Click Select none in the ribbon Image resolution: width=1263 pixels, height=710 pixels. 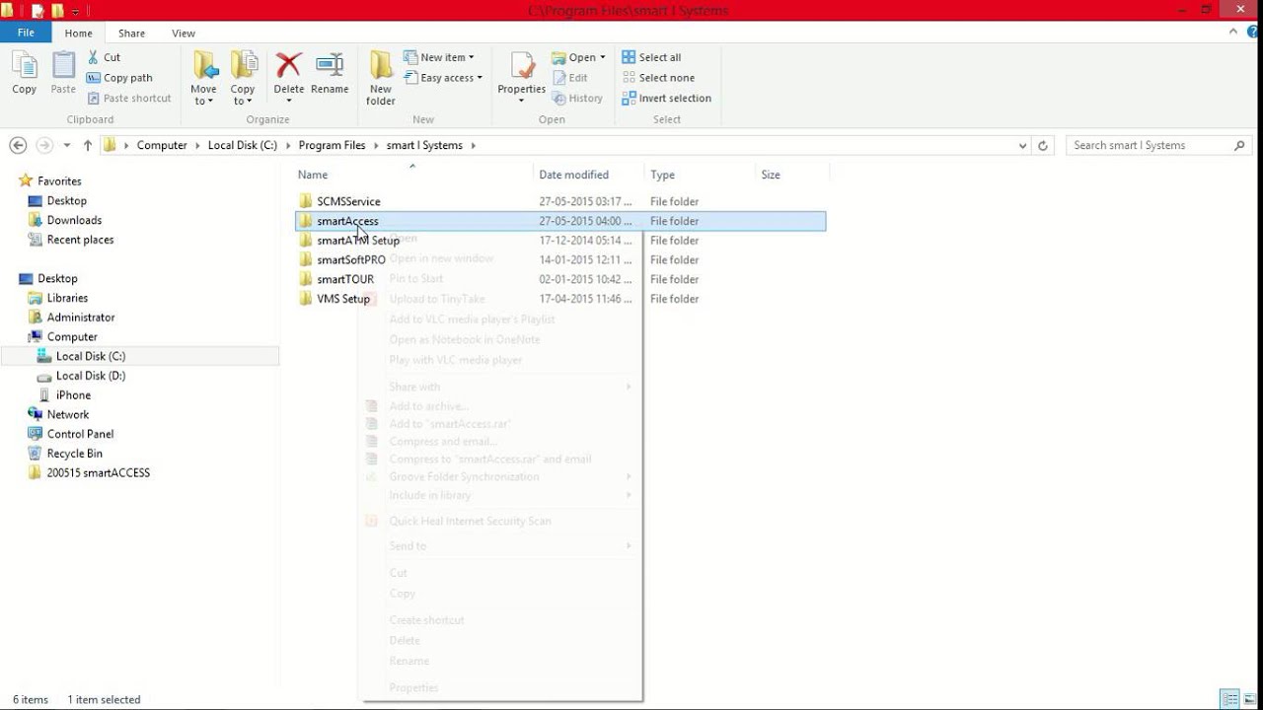coord(658,78)
